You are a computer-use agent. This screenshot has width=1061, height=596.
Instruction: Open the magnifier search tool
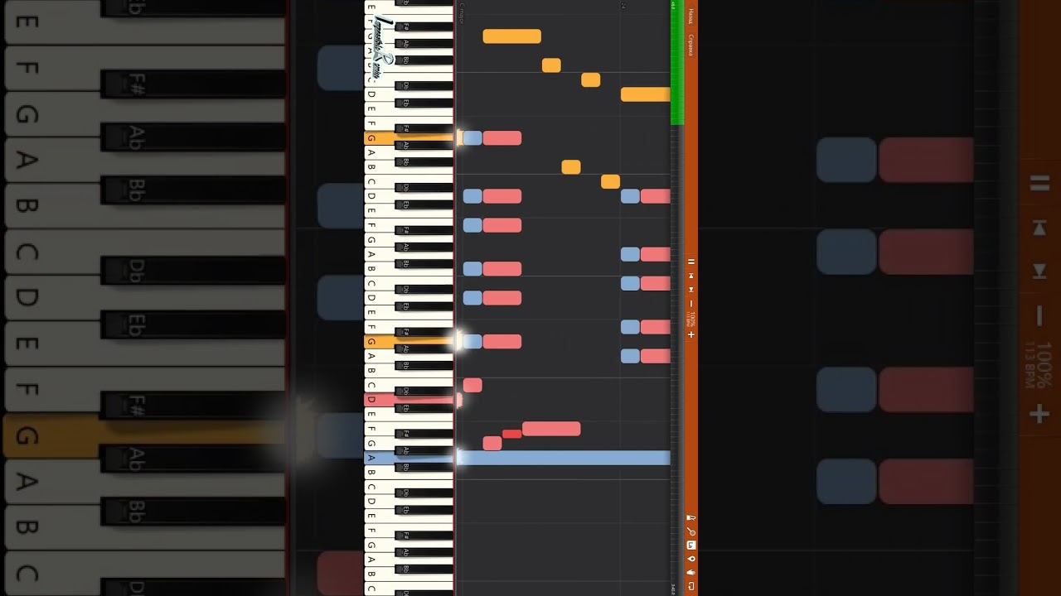click(x=691, y=531)
